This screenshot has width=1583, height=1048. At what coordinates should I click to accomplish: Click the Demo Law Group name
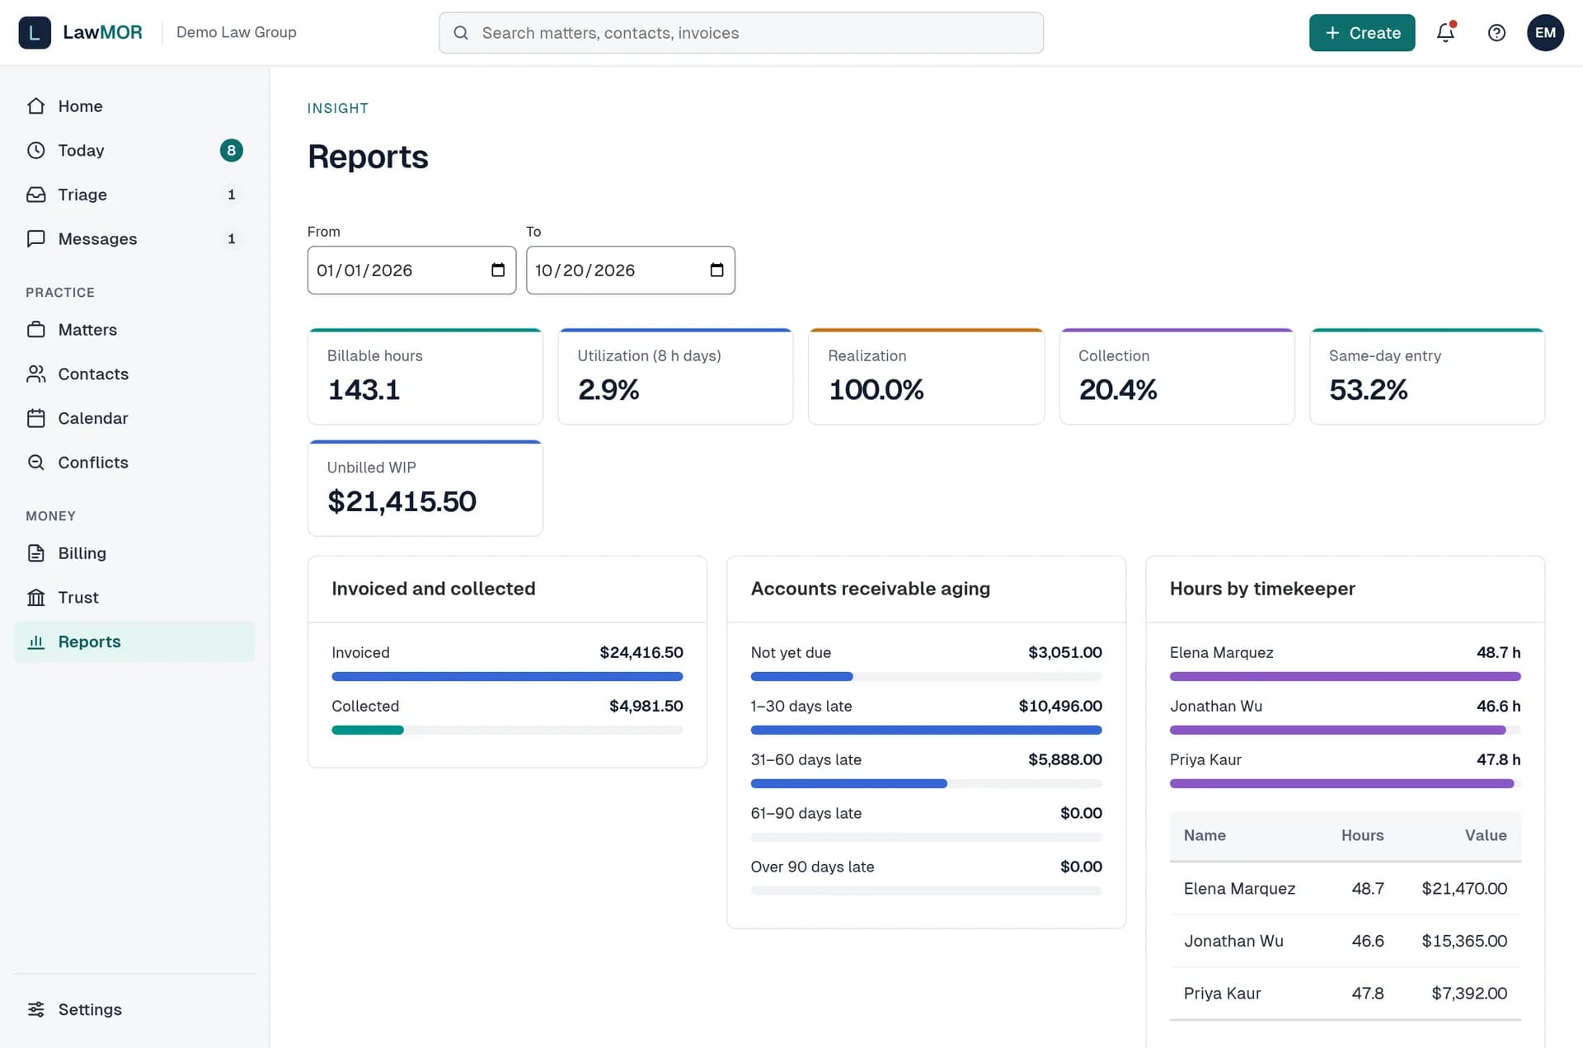coord(237,32)
